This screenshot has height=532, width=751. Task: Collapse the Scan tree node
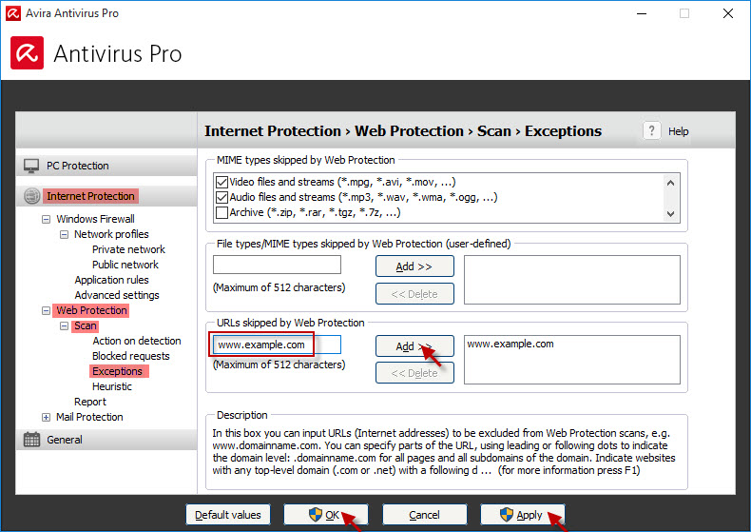click(64, 325)
